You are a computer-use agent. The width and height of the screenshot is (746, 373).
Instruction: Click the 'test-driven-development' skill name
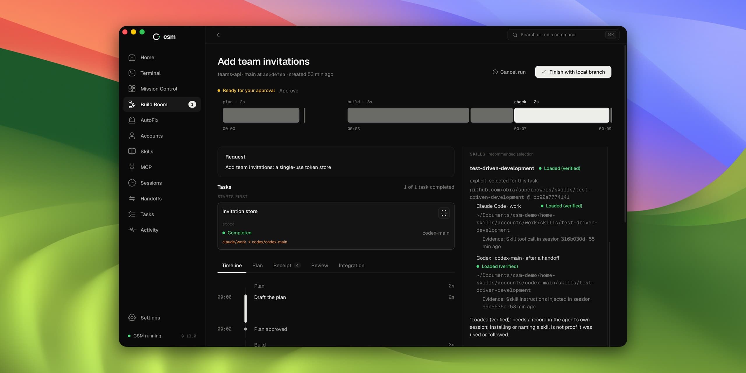[x=502, y=168]
